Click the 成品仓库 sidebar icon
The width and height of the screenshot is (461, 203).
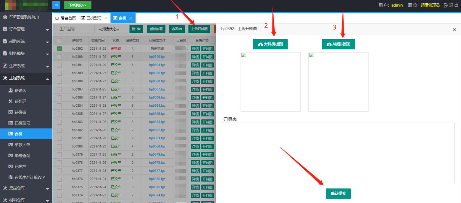coord(5,188)
